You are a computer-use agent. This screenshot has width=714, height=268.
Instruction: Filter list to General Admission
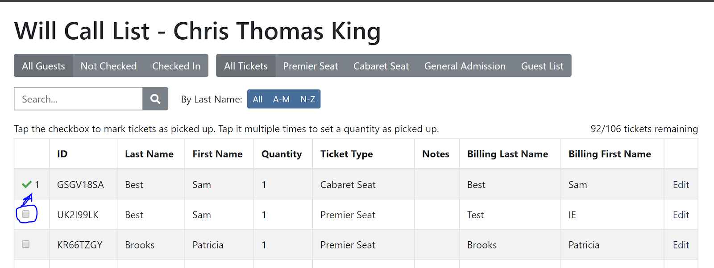click(465, 66)
